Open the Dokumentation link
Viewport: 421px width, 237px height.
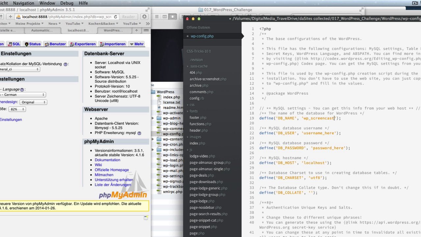pyautogui.click(x=108, y=160)
